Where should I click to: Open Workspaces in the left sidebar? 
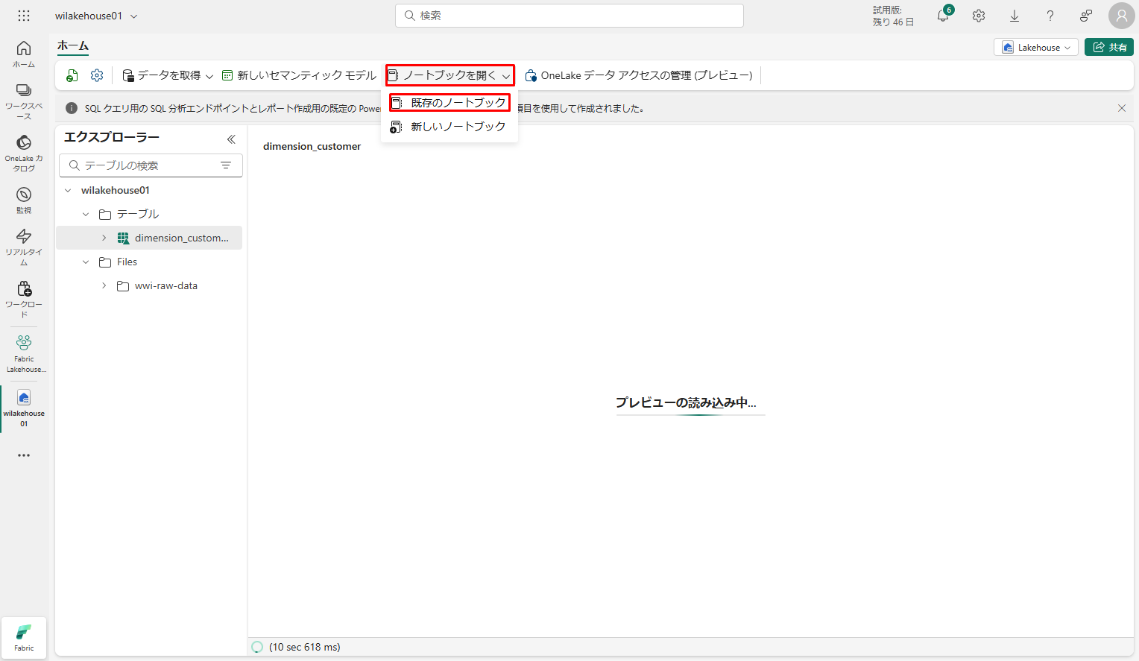tap(24, 101)
